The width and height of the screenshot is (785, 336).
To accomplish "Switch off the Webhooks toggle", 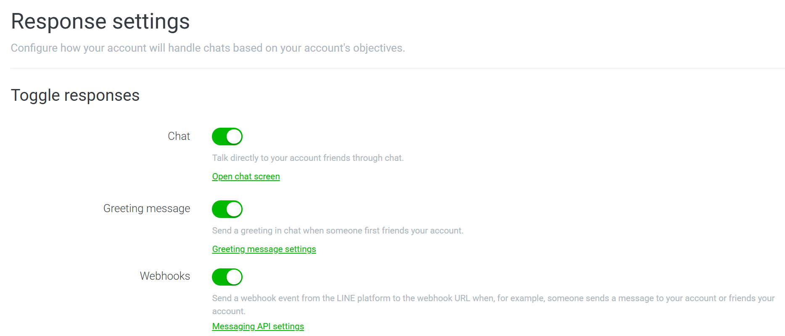I will point(227,277).
